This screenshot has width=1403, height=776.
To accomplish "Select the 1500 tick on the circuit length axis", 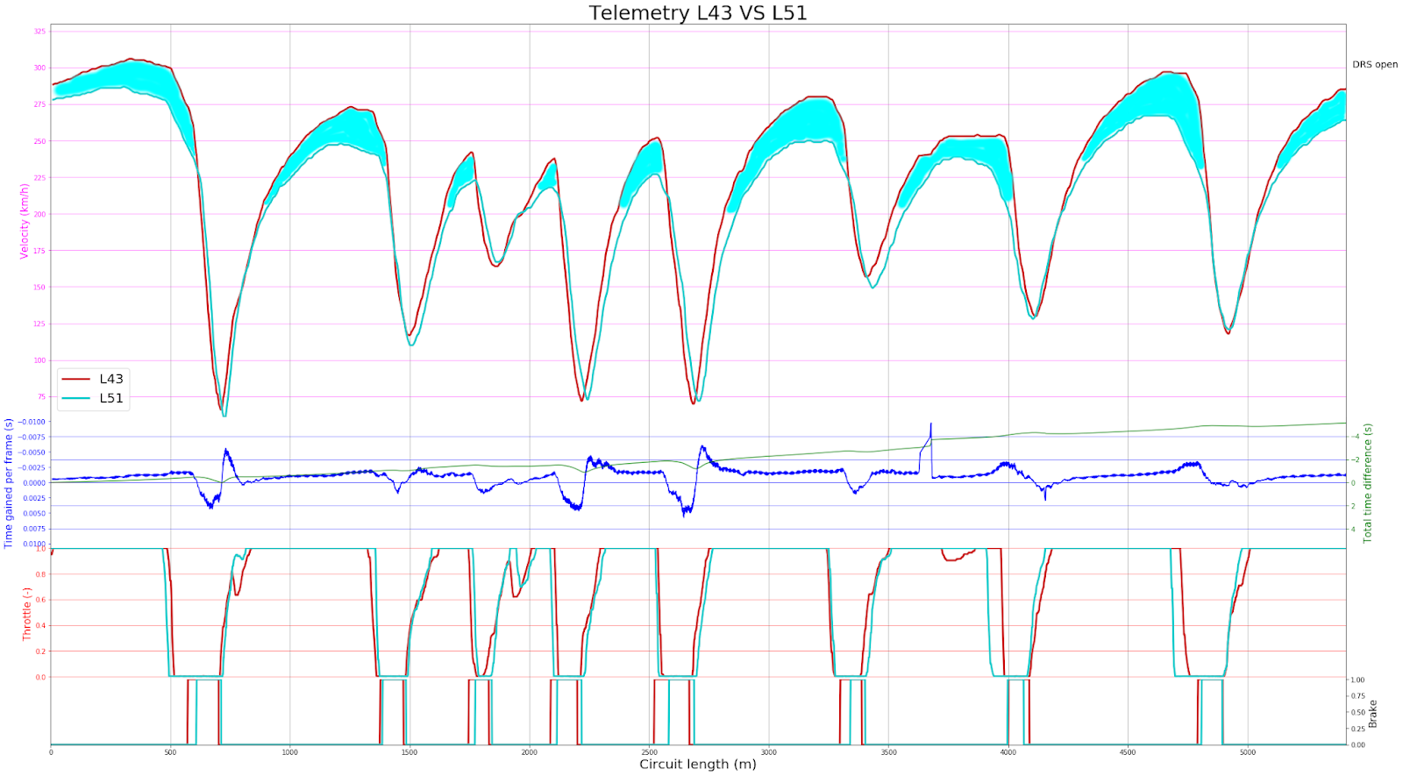I will click(x=410, y=752).
